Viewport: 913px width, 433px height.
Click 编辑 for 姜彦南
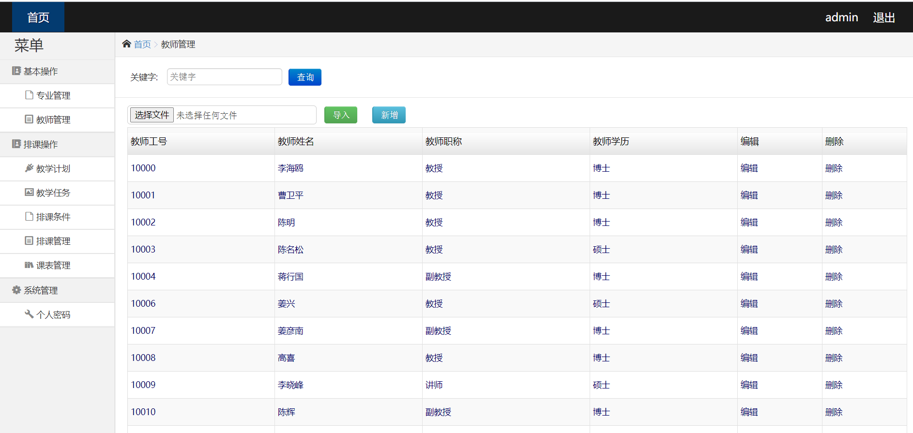point(749,331)
